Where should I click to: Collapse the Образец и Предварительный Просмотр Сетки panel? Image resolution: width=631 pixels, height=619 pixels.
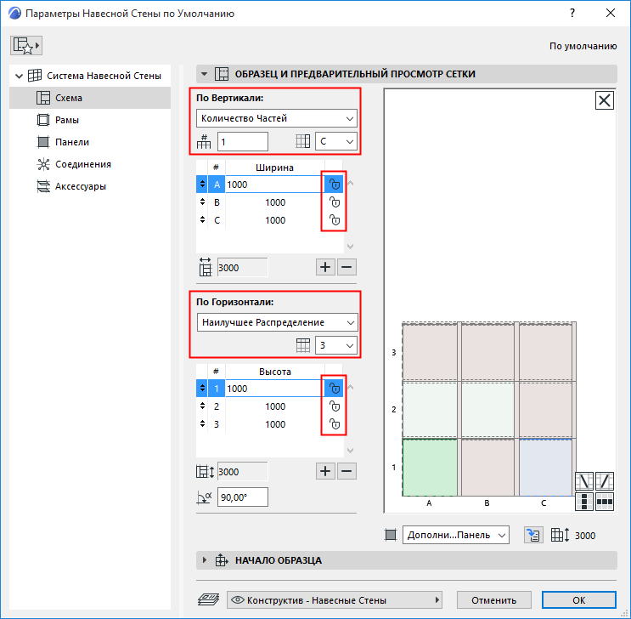(x=204, y=74)
